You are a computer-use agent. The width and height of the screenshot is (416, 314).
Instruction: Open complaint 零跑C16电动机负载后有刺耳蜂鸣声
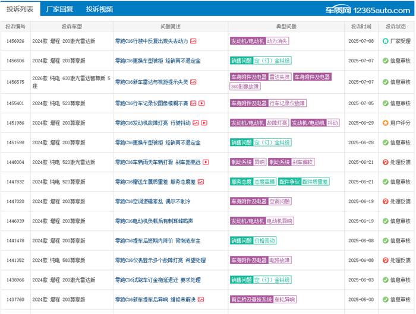(x=154, y=221)
